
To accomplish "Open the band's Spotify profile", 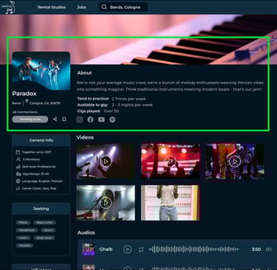I will [x=112, y=120].
